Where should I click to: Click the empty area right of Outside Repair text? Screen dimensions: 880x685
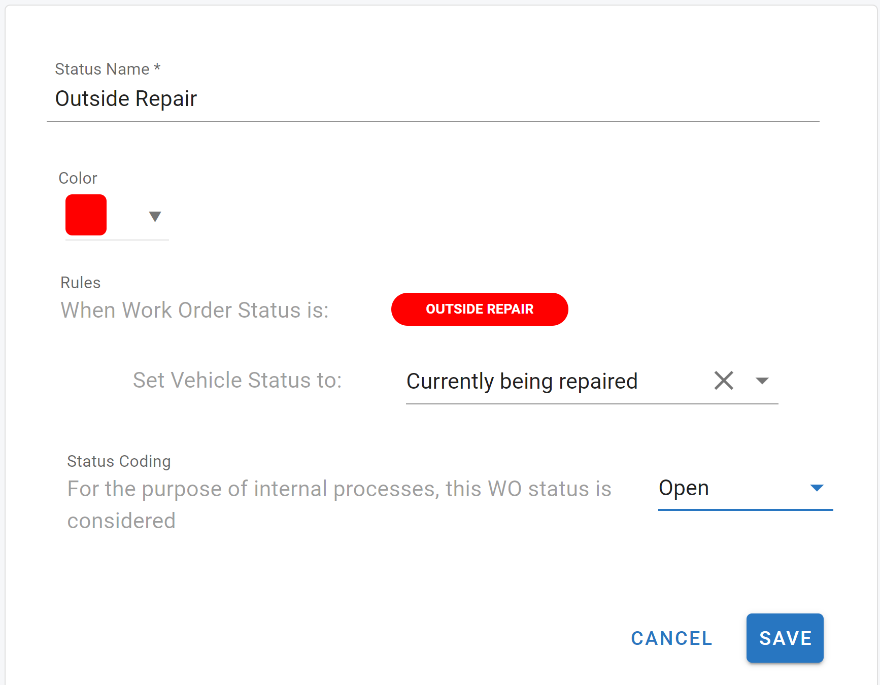coord(507,99)
